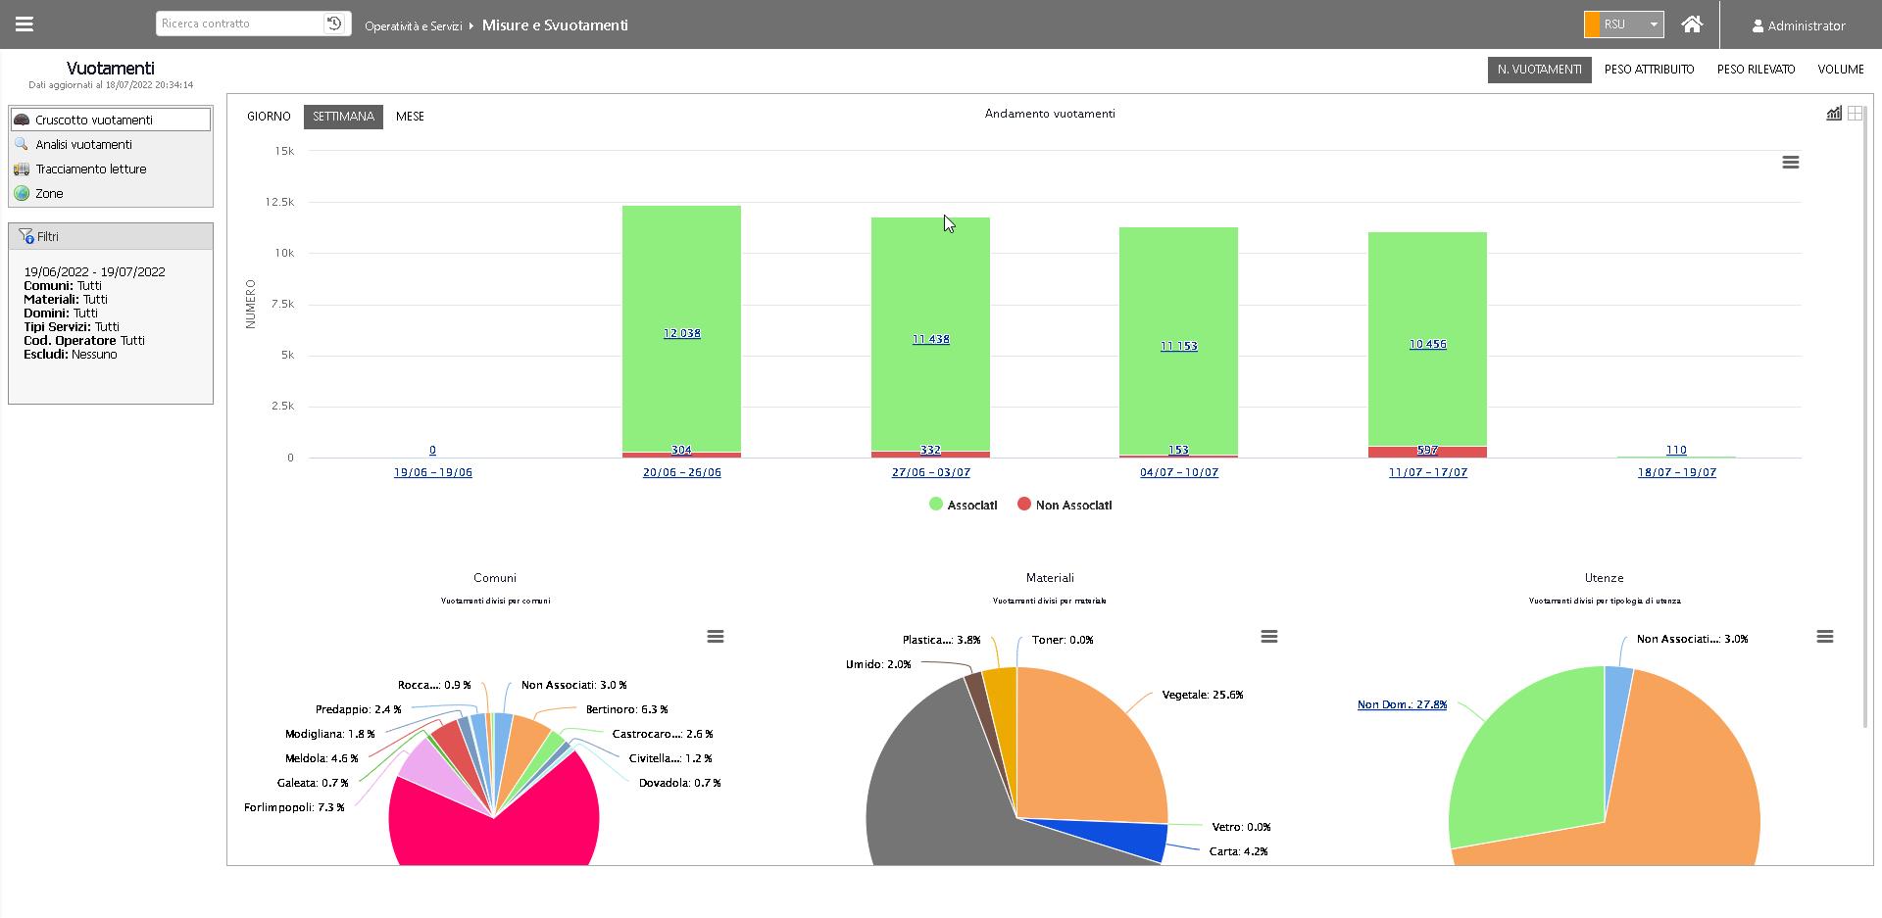The image size is (1882, 918).
Task: Click the Non Dom.: 27.8% pie label
Action: click(x=1402, y=704)
